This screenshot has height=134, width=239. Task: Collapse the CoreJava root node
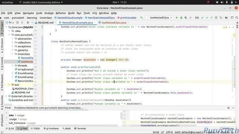(x=6, y=27)
